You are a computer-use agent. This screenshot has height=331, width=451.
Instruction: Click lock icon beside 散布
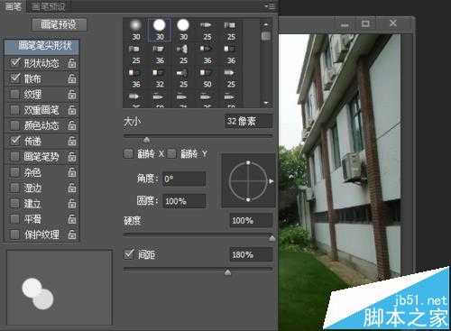pos(71,78)
